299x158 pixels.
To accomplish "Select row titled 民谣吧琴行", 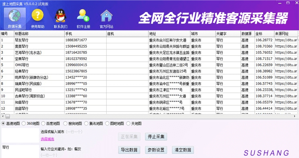I will coord(149,90).
